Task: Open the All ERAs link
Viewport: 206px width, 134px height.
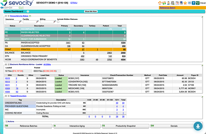Action: point(47,64)
